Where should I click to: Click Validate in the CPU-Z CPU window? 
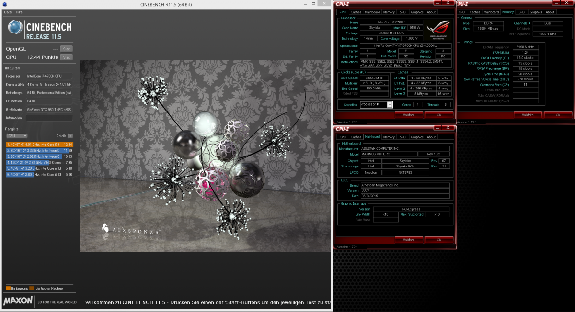pyautogui.click(x=409, y=115)
